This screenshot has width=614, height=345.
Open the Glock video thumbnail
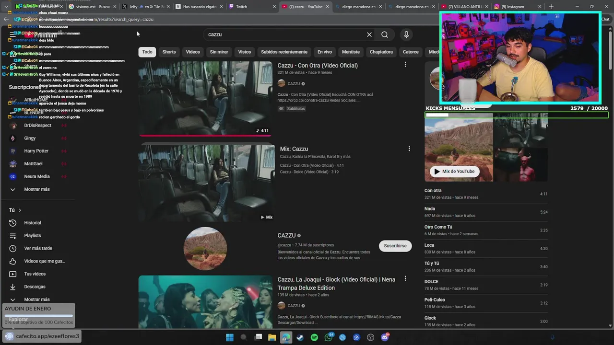[205, 302]
